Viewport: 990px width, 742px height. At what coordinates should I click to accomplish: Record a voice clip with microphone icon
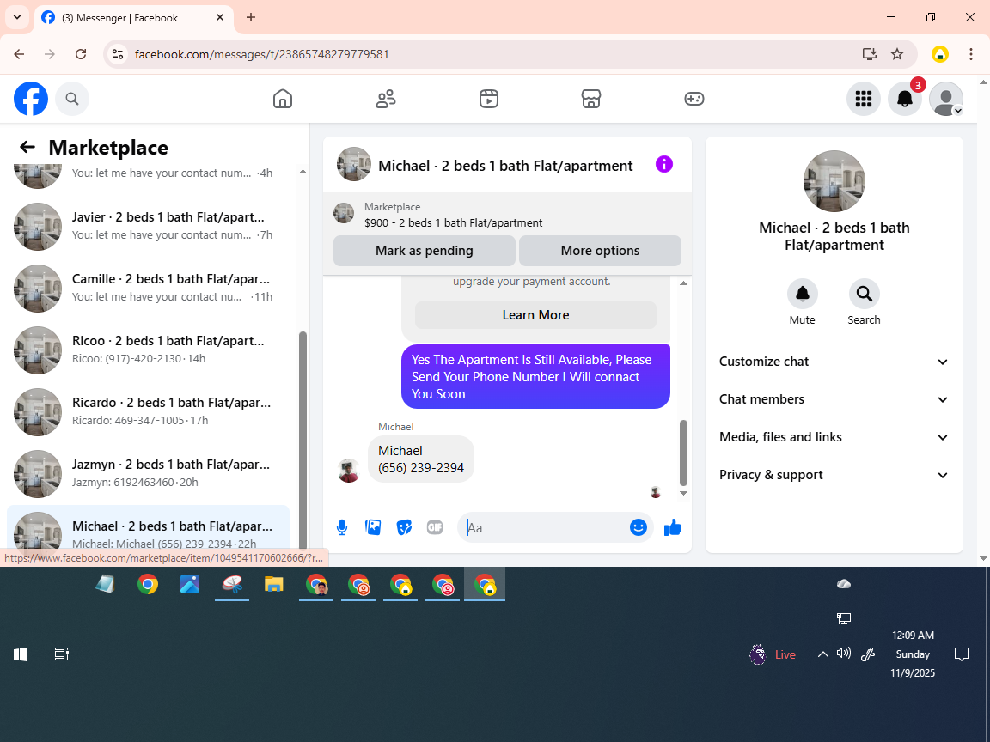click(341, 527)
